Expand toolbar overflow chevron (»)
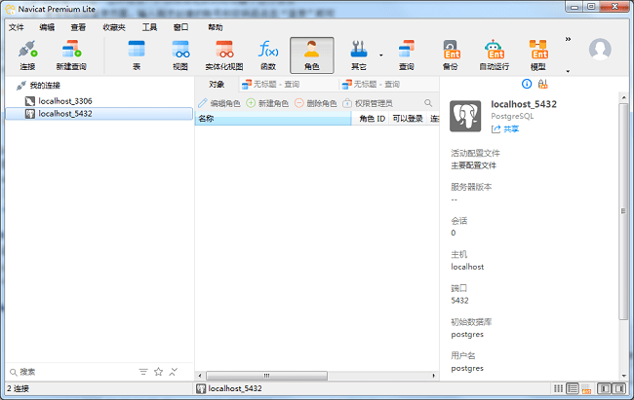Screen dimensions: 634x400 568,40
